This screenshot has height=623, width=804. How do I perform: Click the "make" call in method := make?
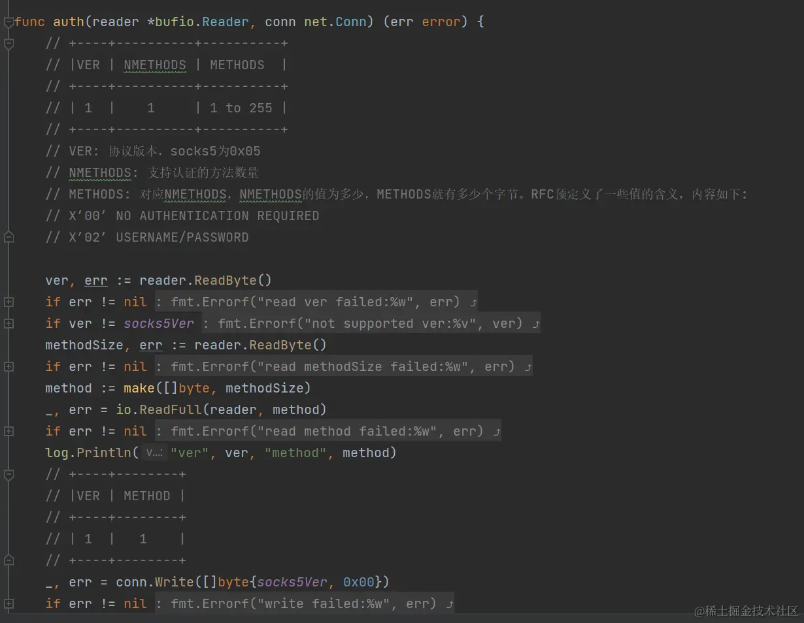click(x=139, y=388)
